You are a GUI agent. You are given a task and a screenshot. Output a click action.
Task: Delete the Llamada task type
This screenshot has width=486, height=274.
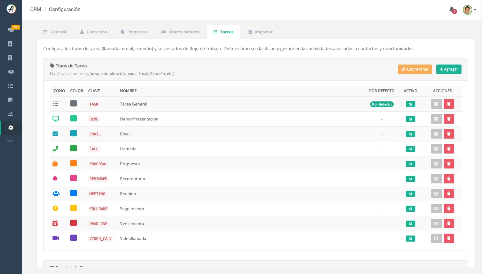tap(449, 149)
